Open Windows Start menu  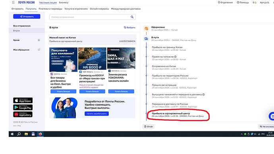point(12,134)
